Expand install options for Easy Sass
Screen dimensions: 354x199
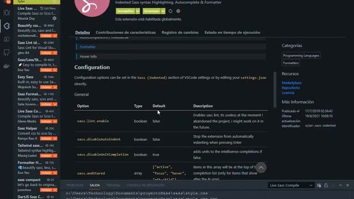pyautogui.click(x=55, y=87)
